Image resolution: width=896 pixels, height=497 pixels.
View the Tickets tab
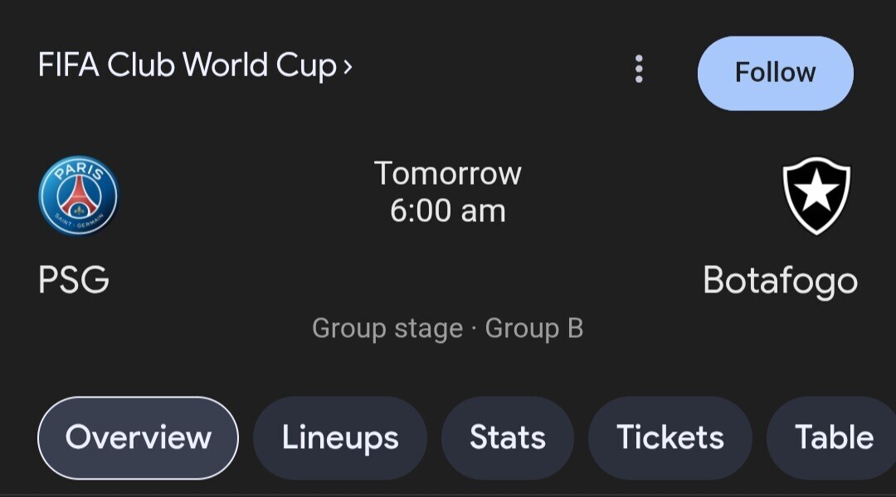pyautogui.click(x=670, y=437)
